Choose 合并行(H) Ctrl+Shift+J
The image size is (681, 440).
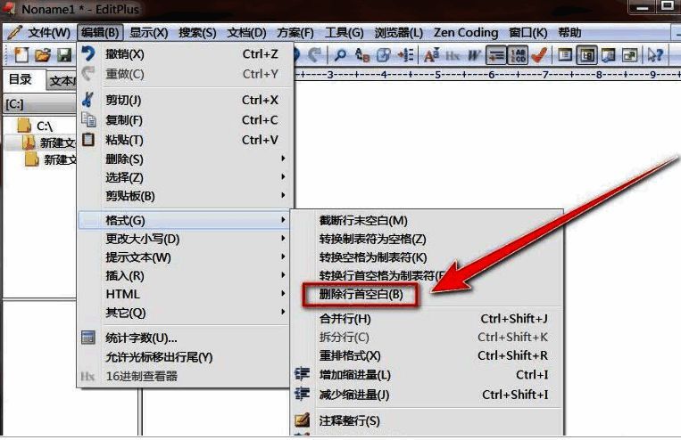pyautogui.click(x=427, y=319)
